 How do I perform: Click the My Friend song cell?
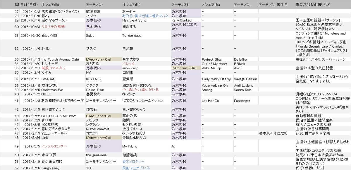pyautogui.click(x=129, y=146)
